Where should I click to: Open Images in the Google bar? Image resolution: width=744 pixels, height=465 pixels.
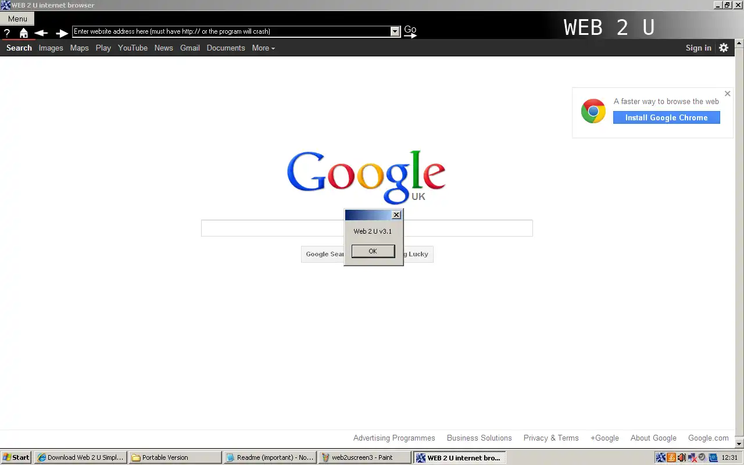coord(51,48)
